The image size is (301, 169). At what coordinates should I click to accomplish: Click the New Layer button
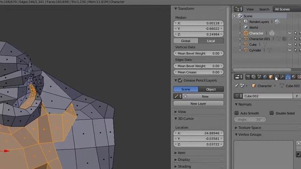point(198,103)
